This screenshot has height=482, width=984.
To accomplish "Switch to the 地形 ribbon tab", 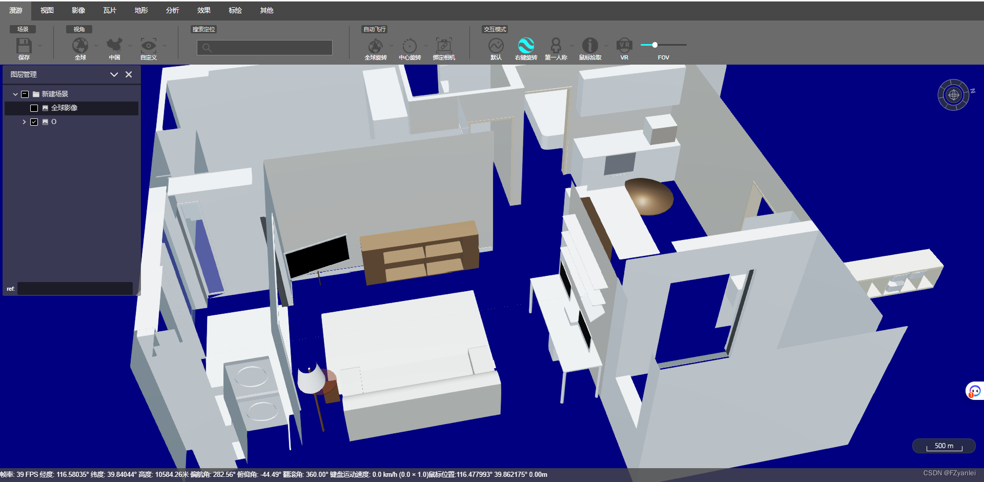I will 141,10.
